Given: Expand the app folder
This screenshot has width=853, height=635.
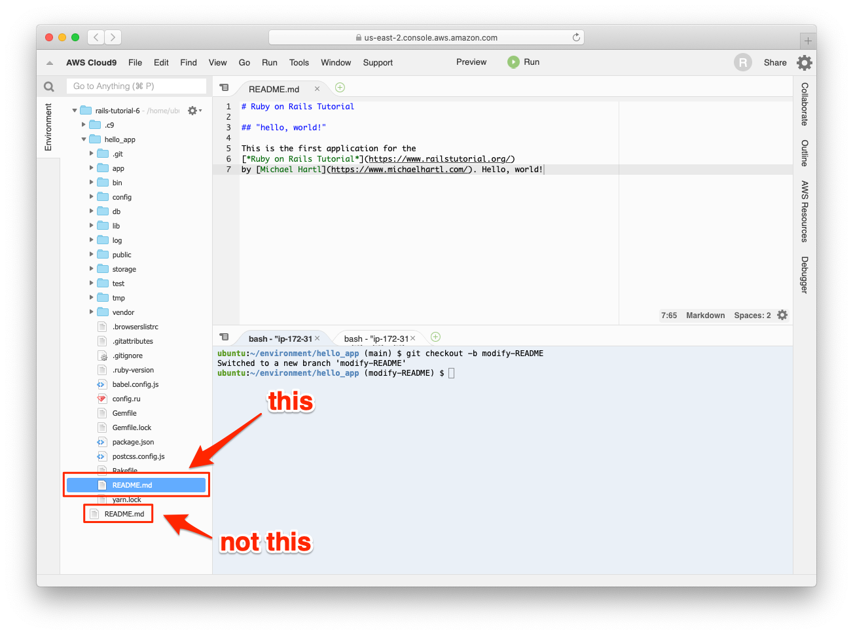Looking at the screenshot, I should point(92,168).
